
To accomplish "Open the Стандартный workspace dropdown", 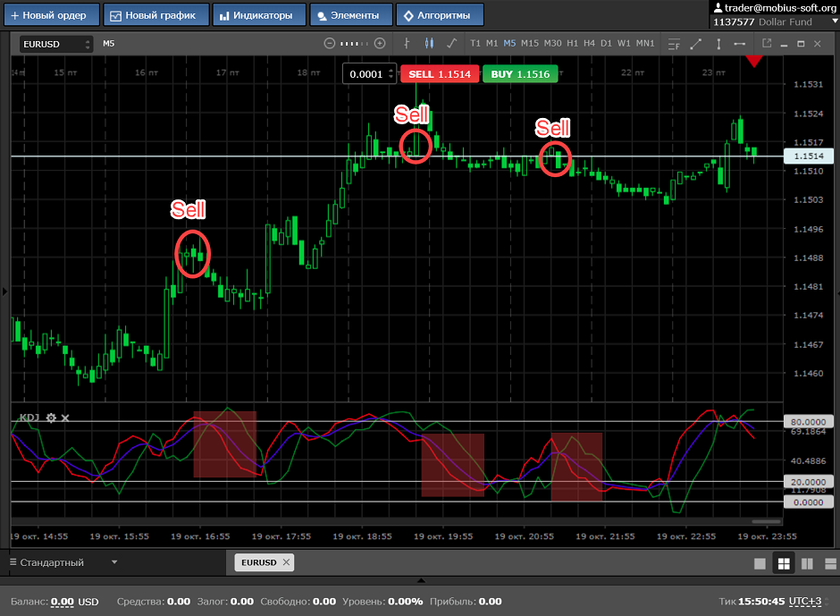I will 63,562.
